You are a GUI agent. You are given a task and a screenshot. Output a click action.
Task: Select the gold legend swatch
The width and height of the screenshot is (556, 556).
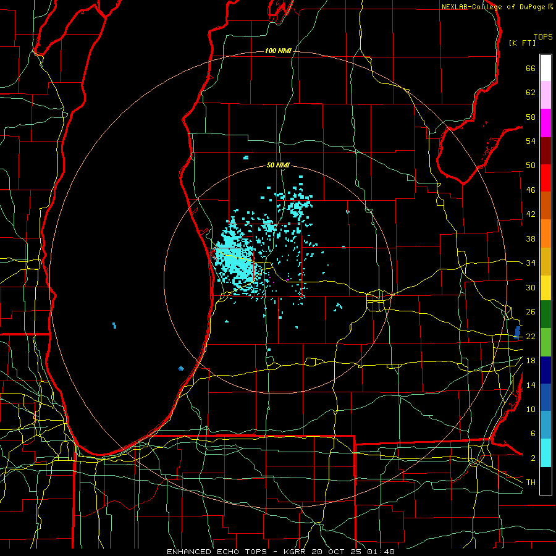(545, 261)
